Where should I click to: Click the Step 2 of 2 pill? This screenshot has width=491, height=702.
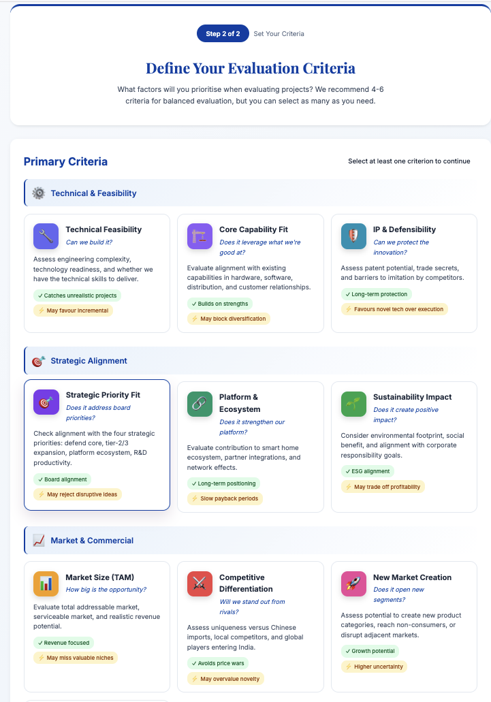click(223, 33)
